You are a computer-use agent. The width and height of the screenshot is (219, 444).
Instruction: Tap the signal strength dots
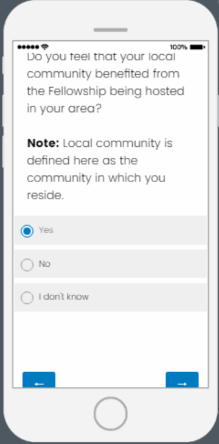(29, 47)
